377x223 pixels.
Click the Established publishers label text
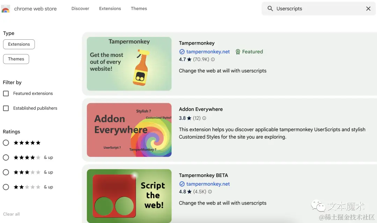[x=35, y=108]
